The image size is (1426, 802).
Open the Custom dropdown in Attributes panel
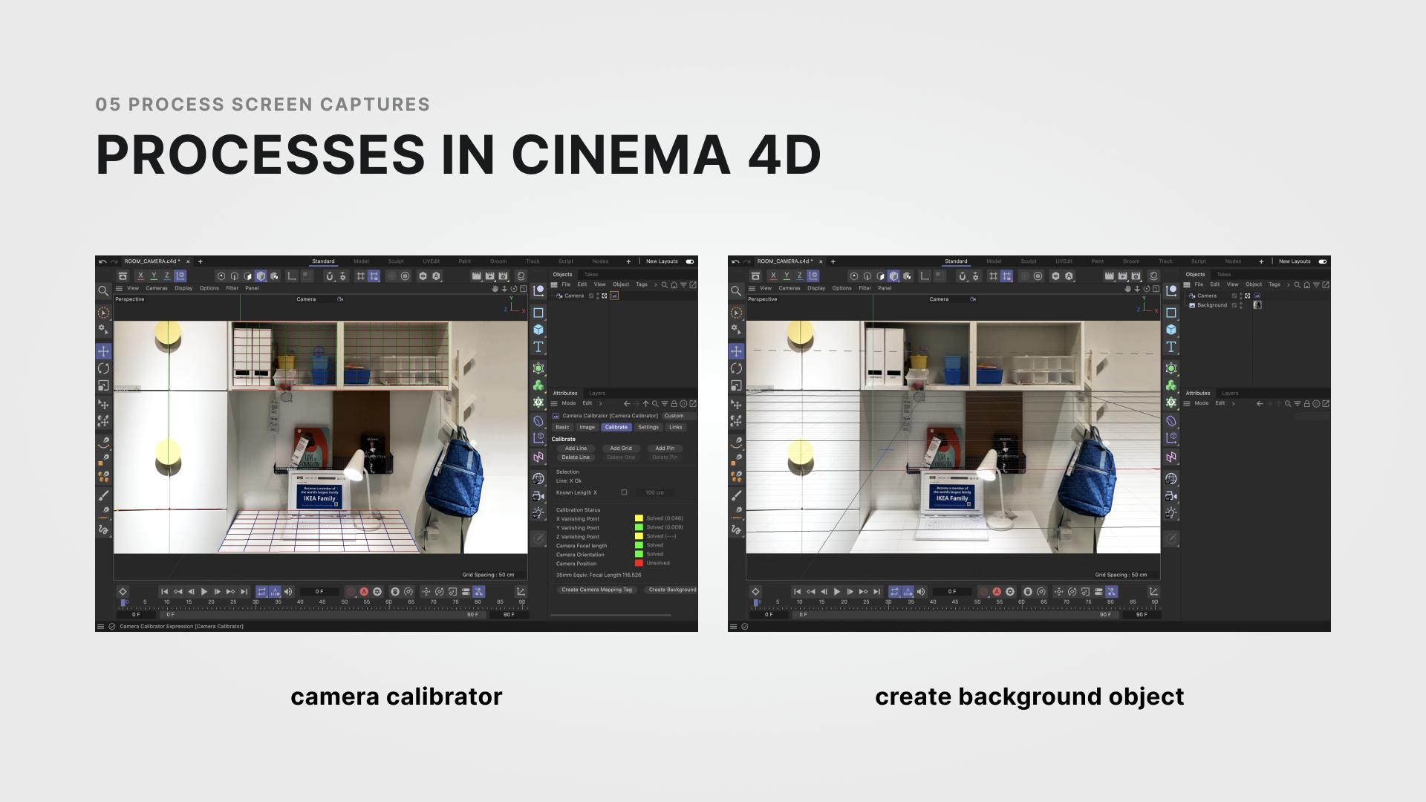(x=678, y=416)
